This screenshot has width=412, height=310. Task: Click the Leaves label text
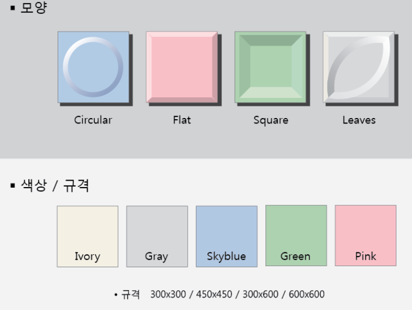pos(359,120)
